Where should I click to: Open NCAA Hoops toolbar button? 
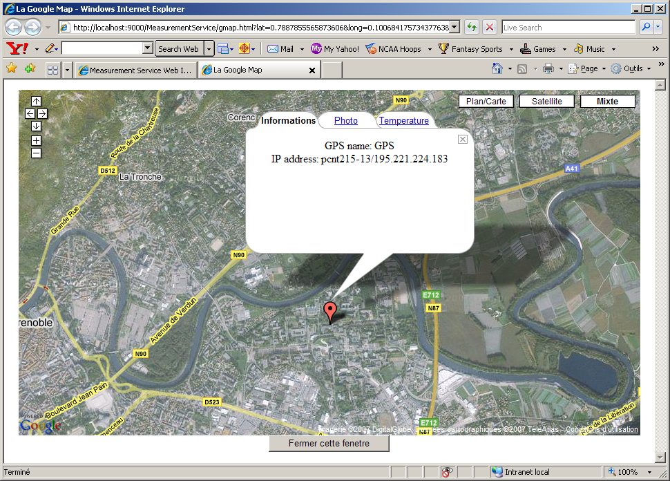point(393,49)
